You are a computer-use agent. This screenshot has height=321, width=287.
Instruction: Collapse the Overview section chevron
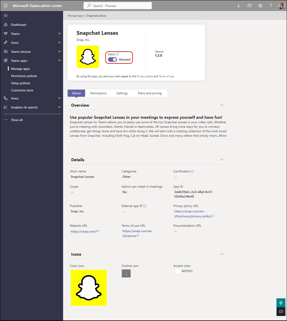[x=222, y=105]
